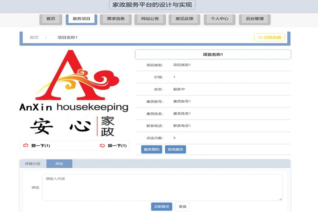Switch to the 详细介绍 tab
The height and width of the screenshot is (212, 318).
pos(33,164)
